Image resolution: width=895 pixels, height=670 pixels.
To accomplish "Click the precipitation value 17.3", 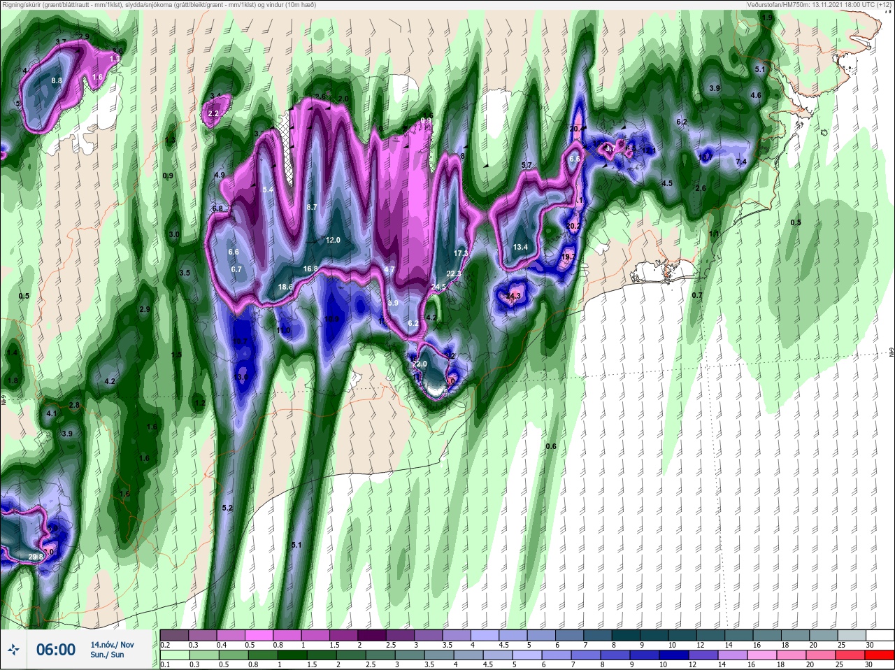I will 460,253.
